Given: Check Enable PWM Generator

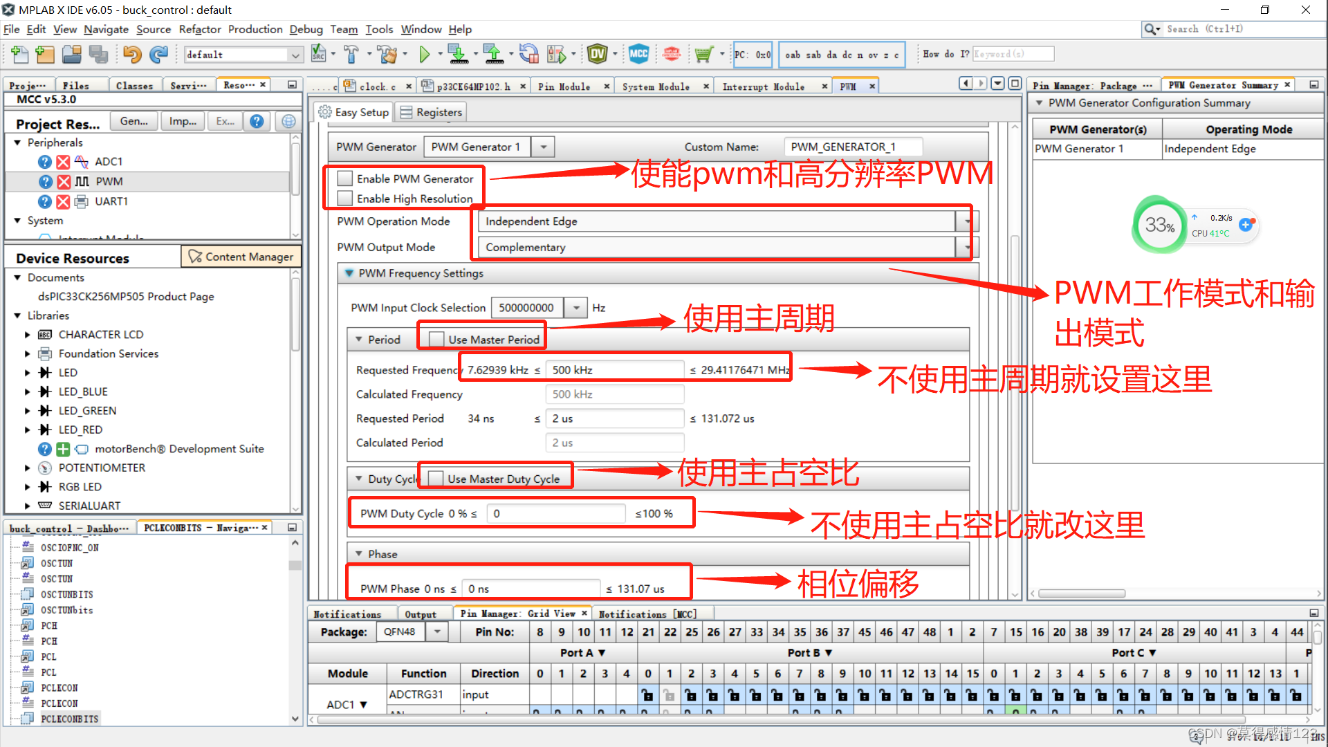Looking at the screenshot, I should (x=345, y=178).
